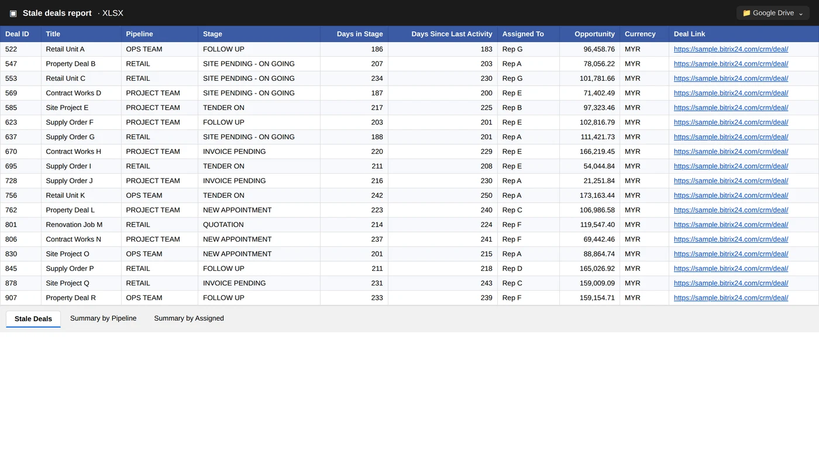819x468 pixels.
Task: Open the Summary by Assigned tab
Action: click(189, 318)
